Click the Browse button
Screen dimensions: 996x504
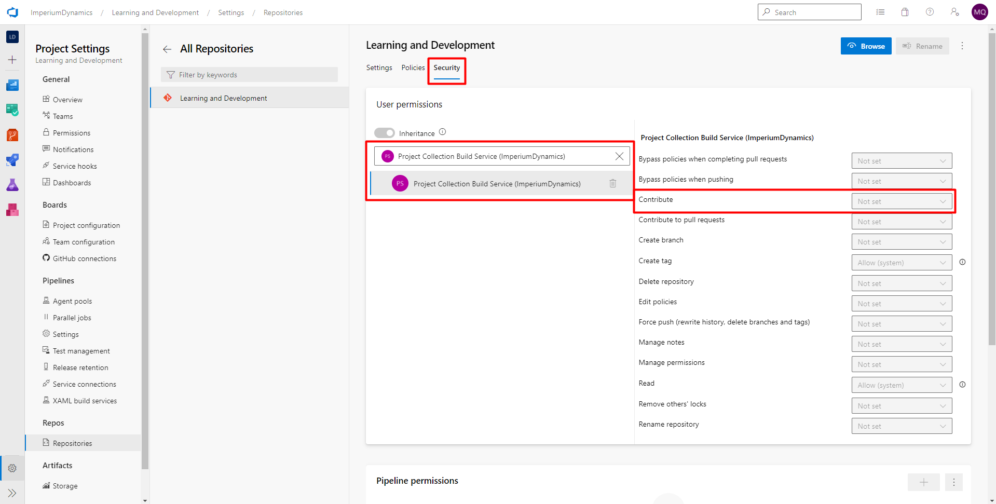[x=866, y=46]
